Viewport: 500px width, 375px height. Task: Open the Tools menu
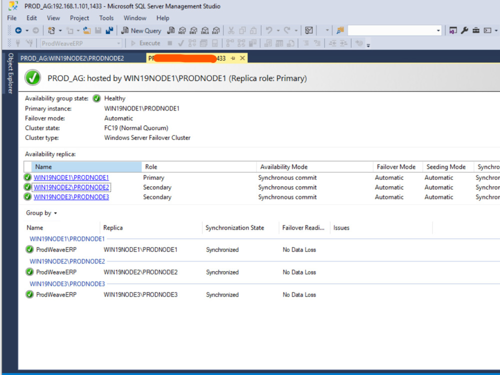click(x=106, y=18)
